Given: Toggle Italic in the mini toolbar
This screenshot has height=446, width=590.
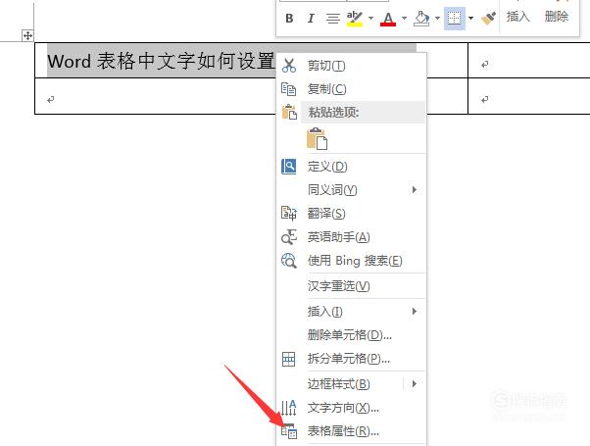Looking at the screenshot, I should click(x=311, y=18).
